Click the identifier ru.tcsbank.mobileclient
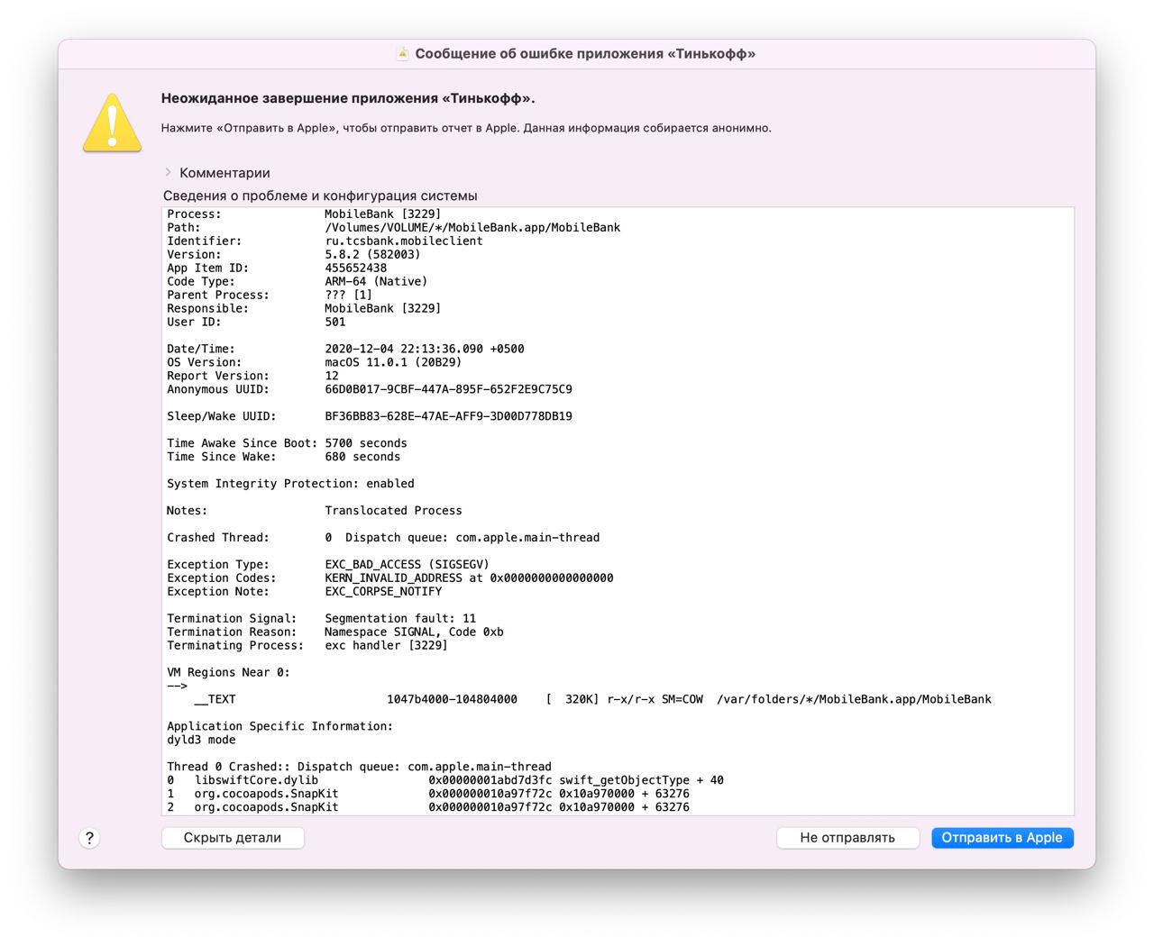1154x946 pixels. 404,241
